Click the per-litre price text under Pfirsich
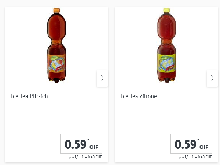 85,157
